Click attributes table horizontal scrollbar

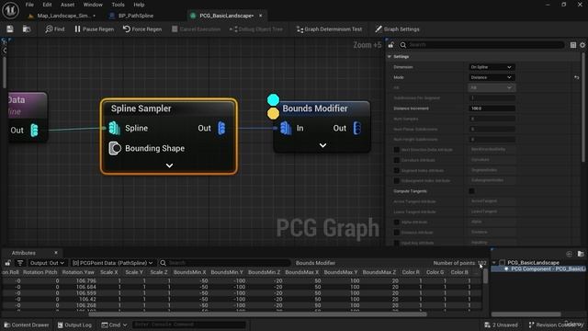257,314
